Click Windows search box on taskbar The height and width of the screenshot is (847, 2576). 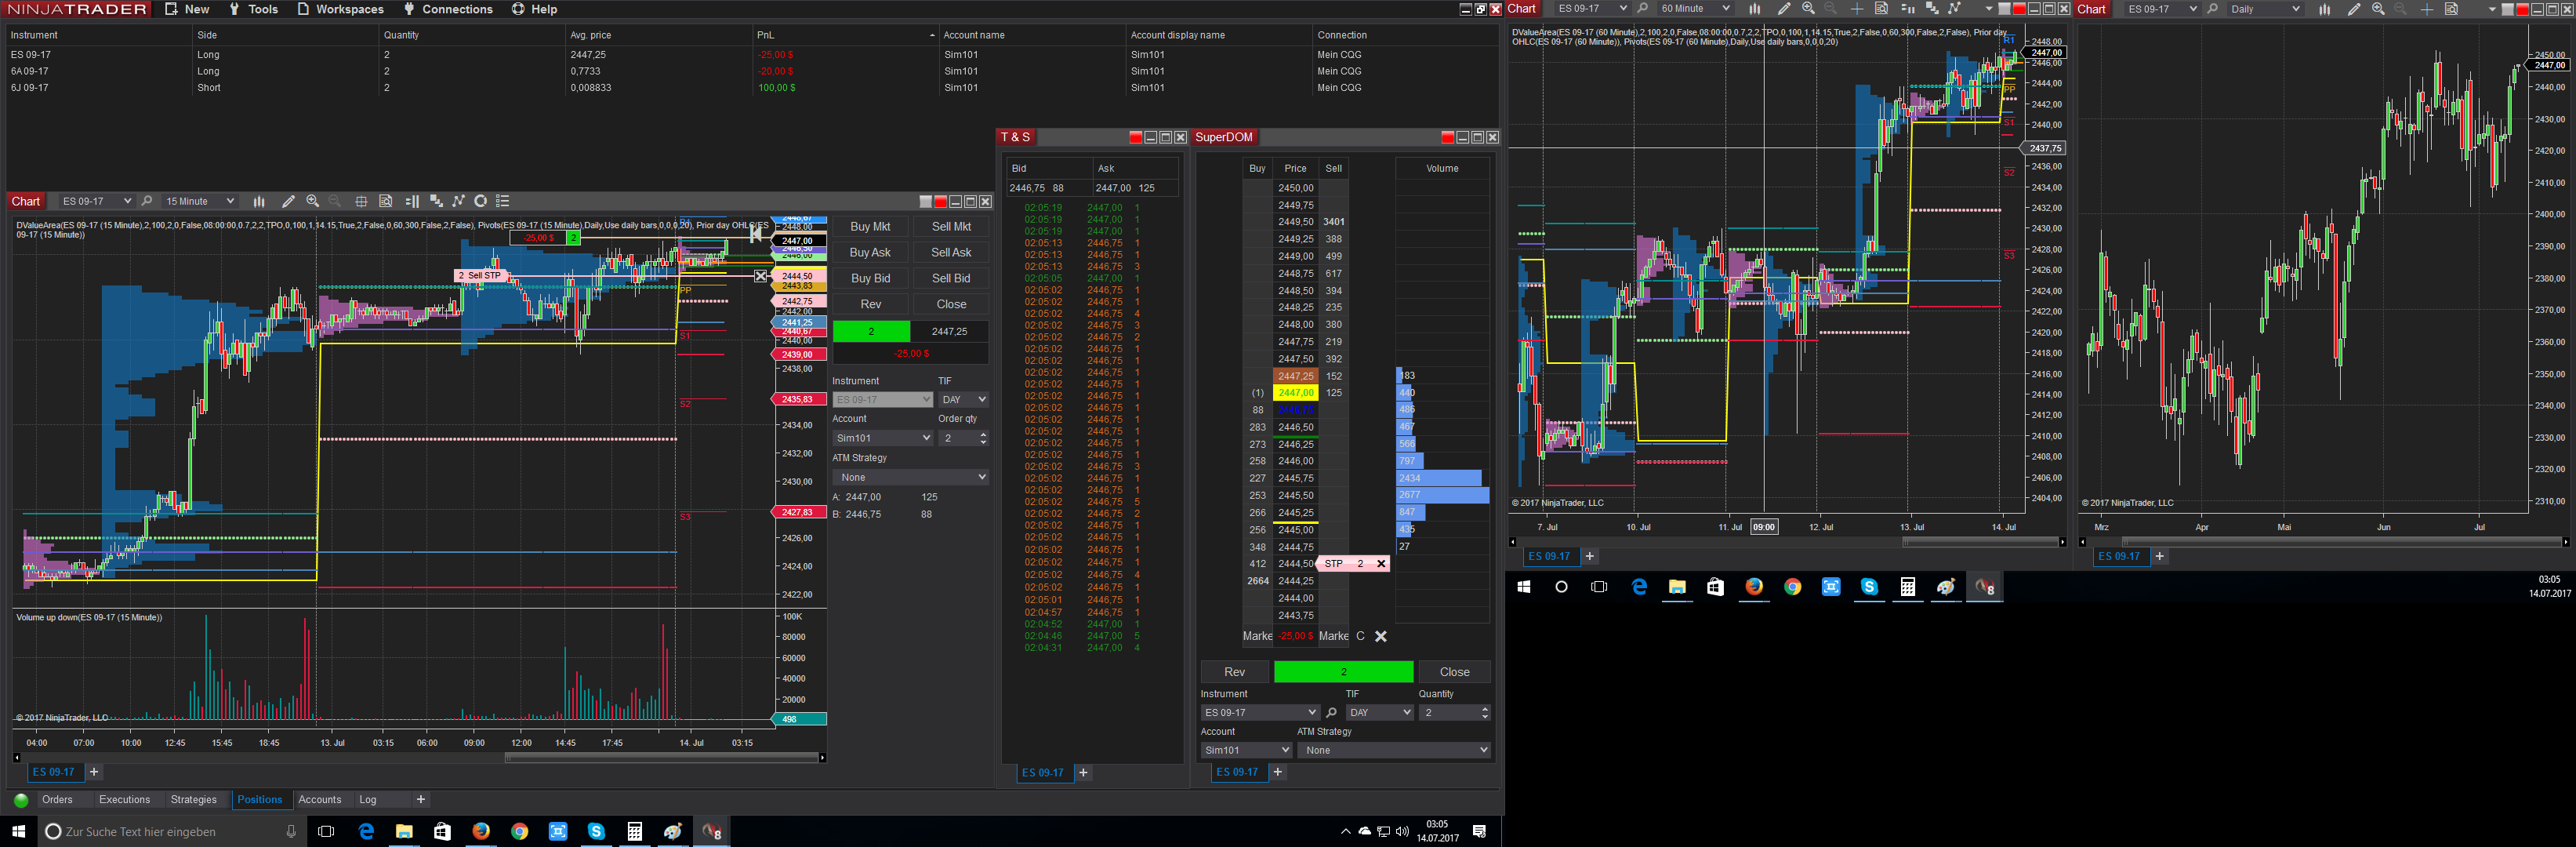pos(170,831)
